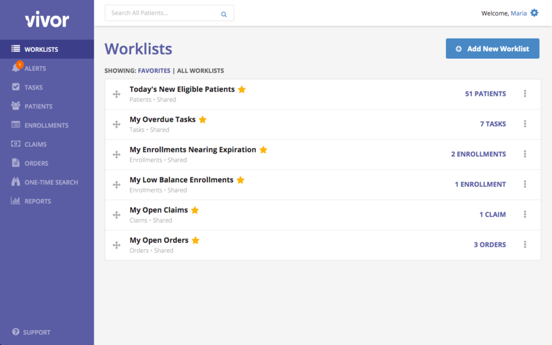Toggle the My Open Claims star
Viewport: 552px width, 345px height.
tap(195, 210)
